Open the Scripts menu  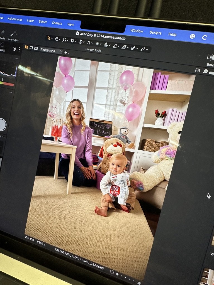click(x=155, y=33)
